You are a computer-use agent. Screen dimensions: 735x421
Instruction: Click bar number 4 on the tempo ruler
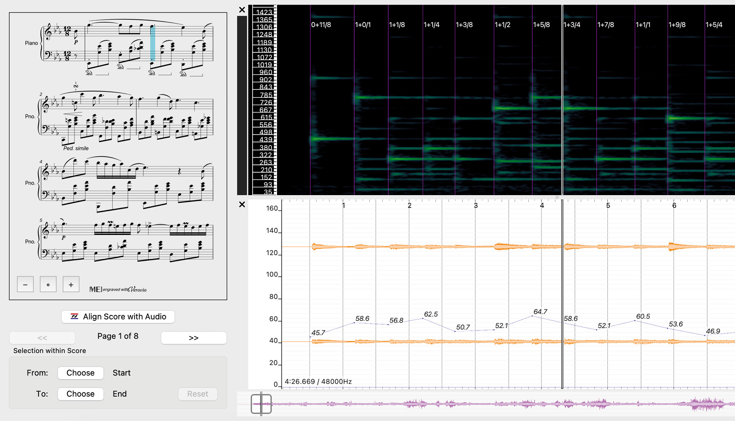[542, 206]
